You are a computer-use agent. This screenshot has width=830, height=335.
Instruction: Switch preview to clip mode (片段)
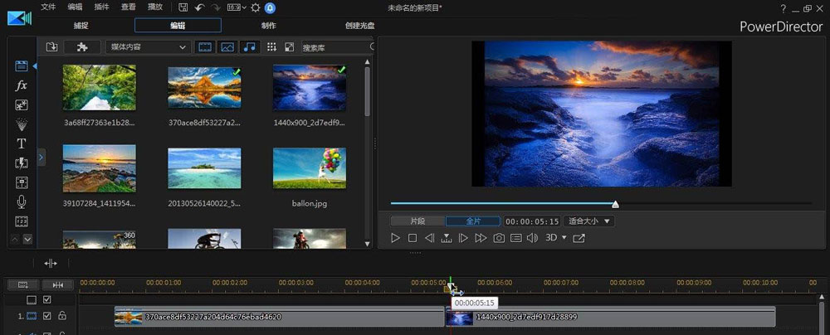click(x=418, y=221)
